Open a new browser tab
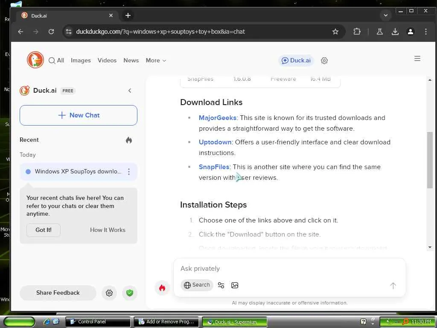This screenshot has height=328, width=437. 128,16
